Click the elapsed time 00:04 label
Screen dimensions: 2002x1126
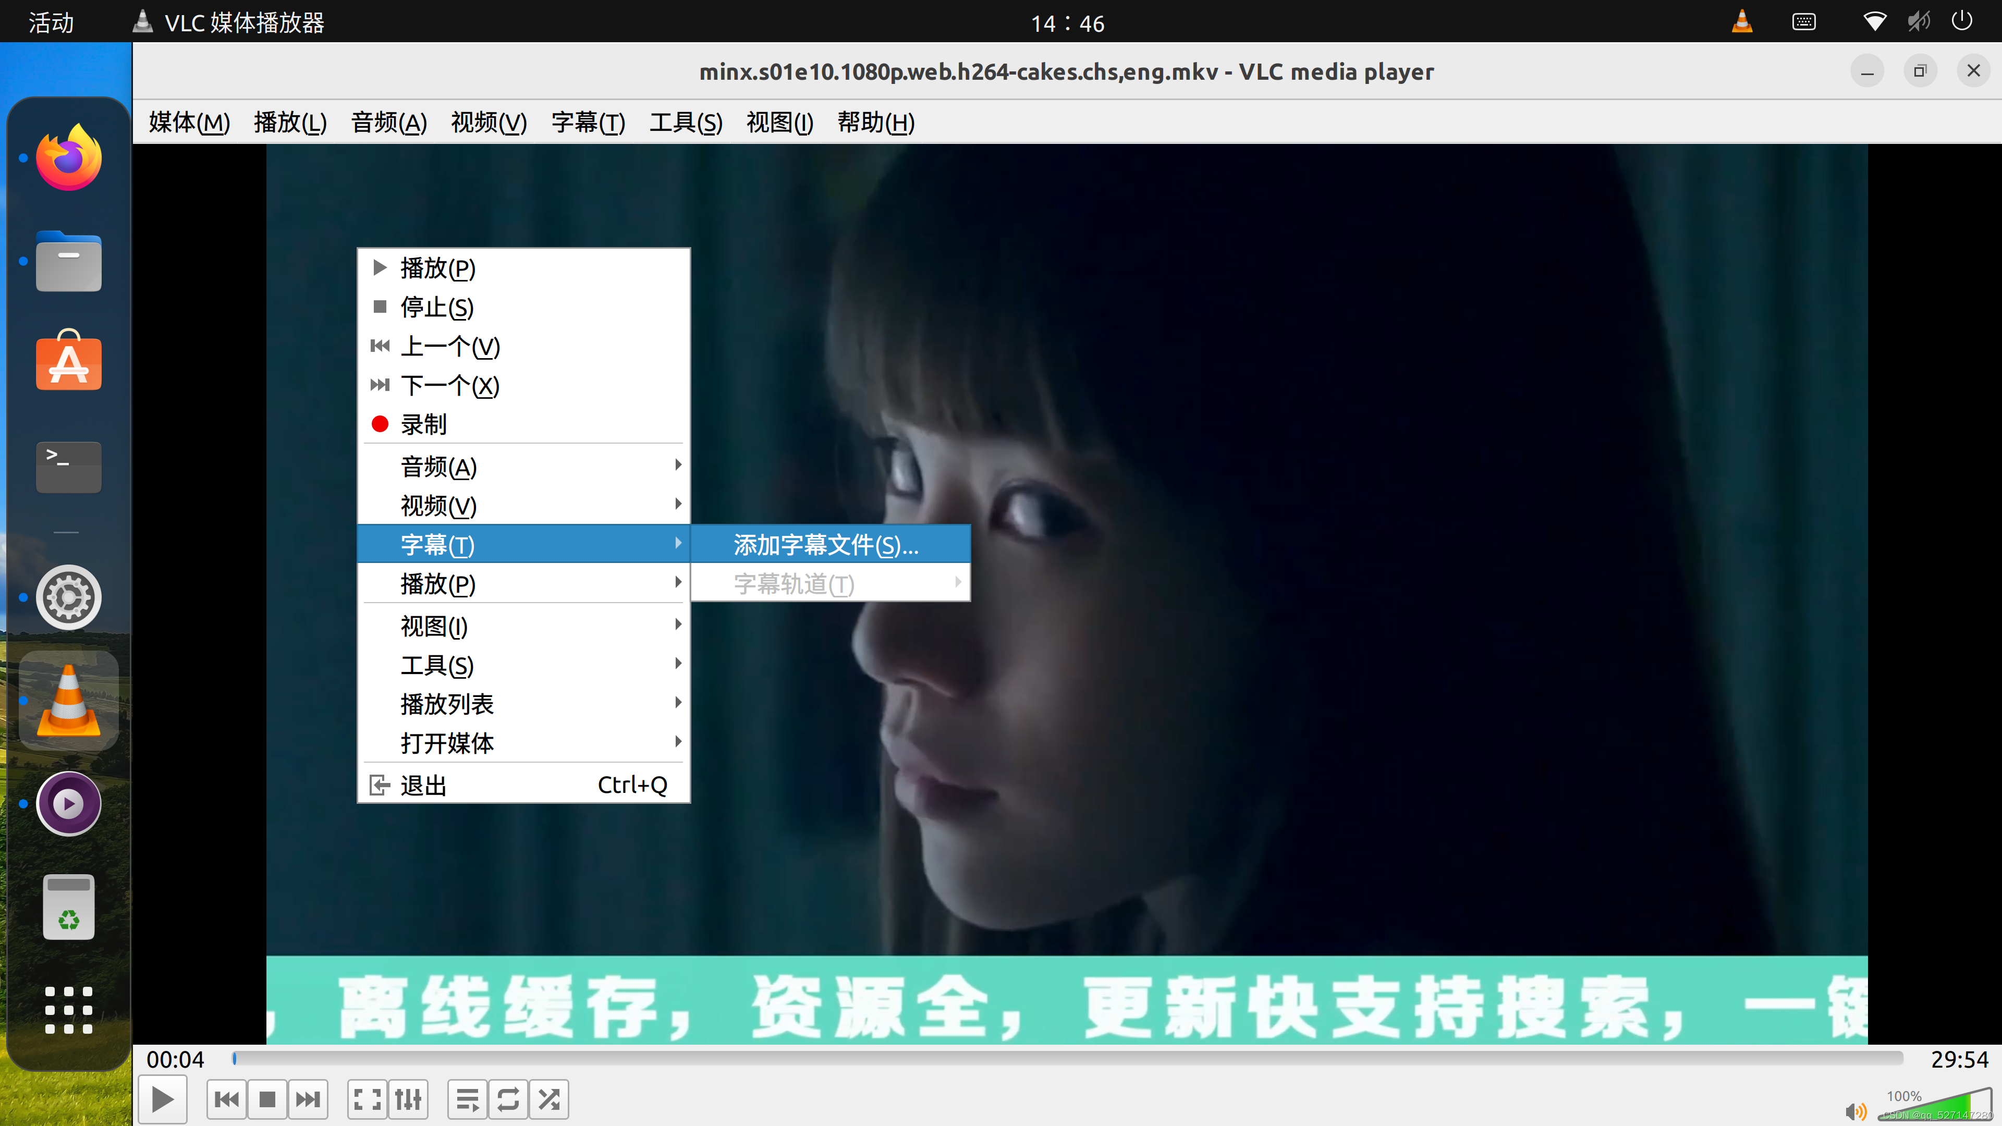pos(175,1059)
